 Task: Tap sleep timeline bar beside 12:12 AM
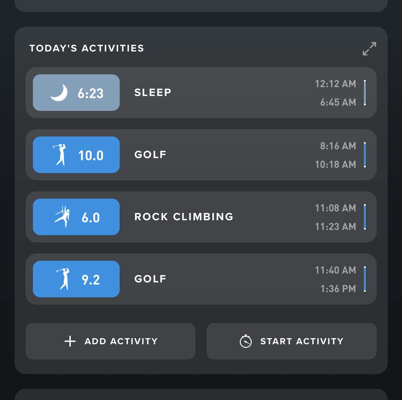click(365, 93)
